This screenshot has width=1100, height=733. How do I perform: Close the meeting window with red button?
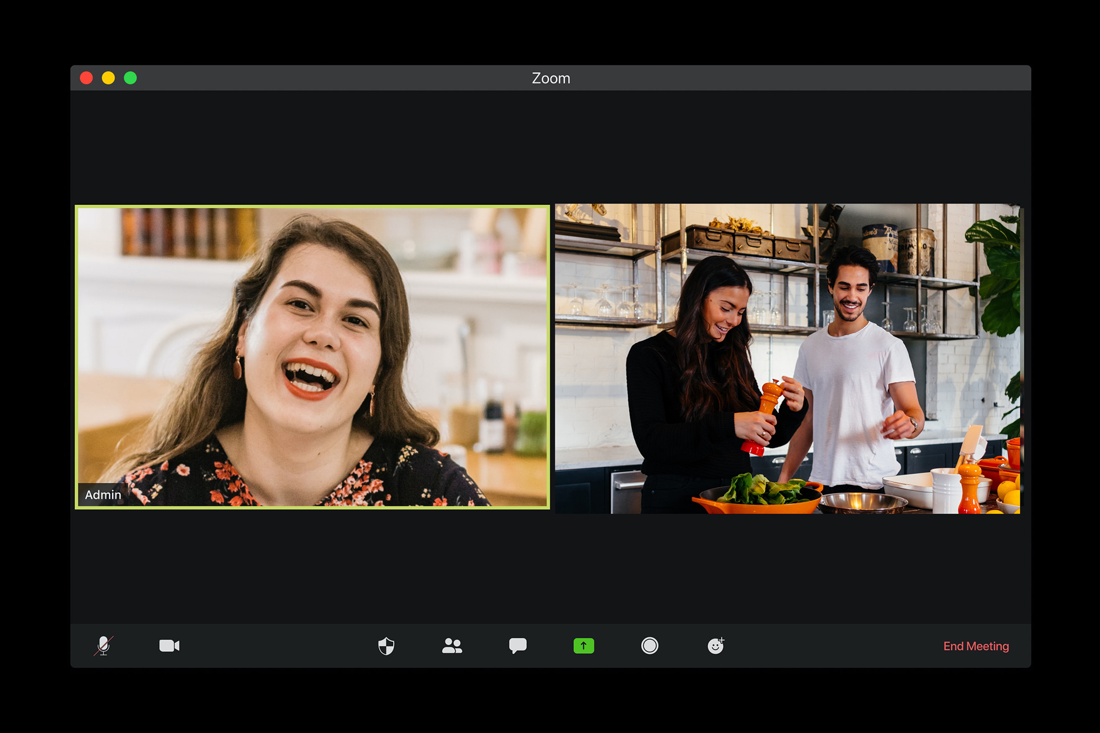coord(87,78)
